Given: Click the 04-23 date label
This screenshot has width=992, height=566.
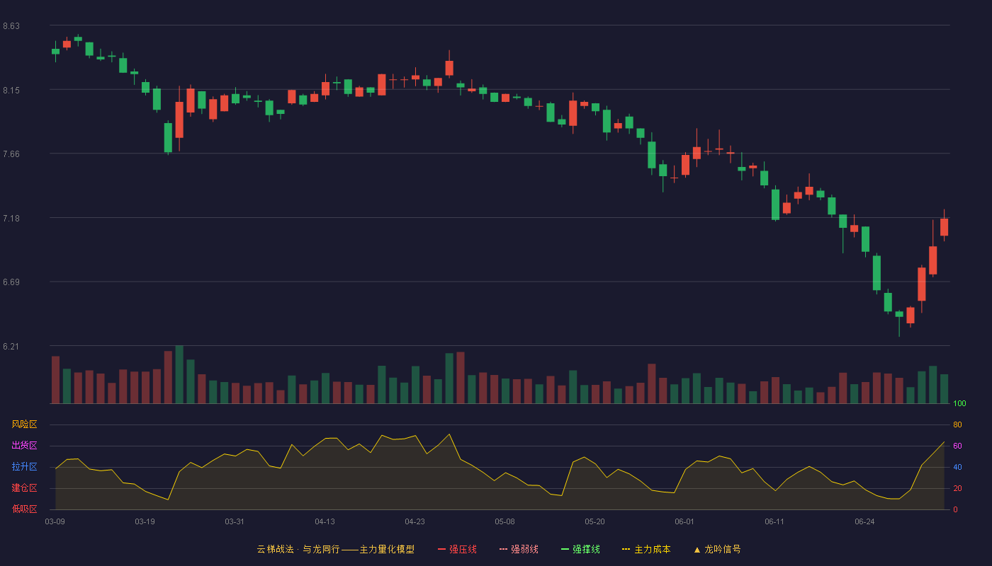Looking at the screenshot, I should 415,521.
